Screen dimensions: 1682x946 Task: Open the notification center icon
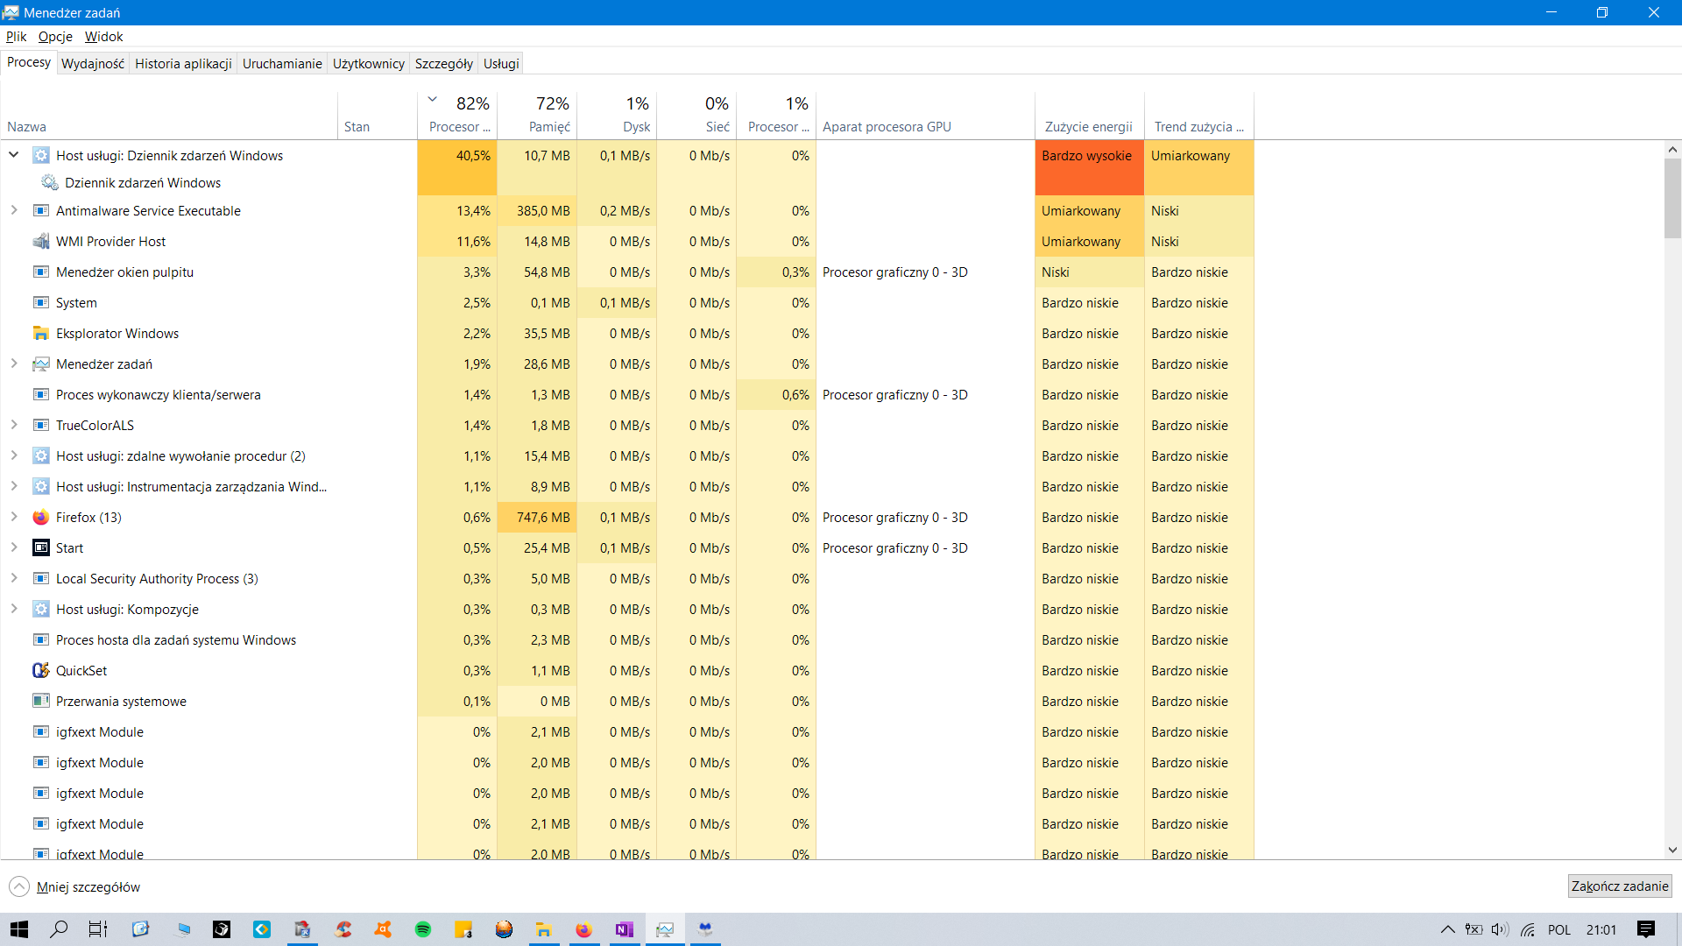tap(1645, 929)
